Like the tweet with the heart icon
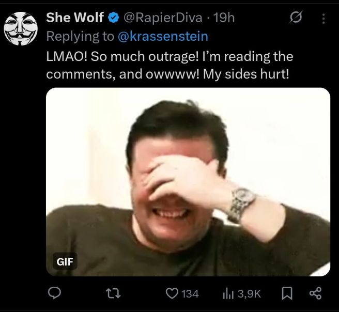 [171, 293]
